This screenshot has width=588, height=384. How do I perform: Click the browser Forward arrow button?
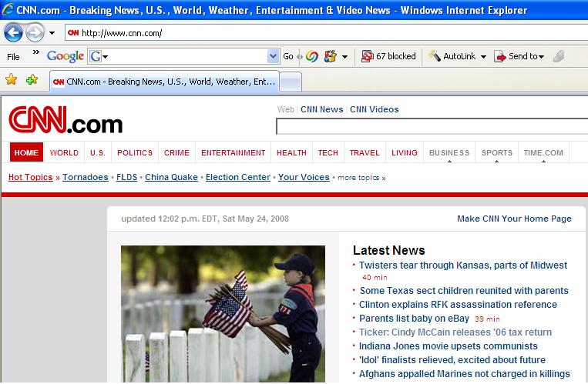coord(35,33)
